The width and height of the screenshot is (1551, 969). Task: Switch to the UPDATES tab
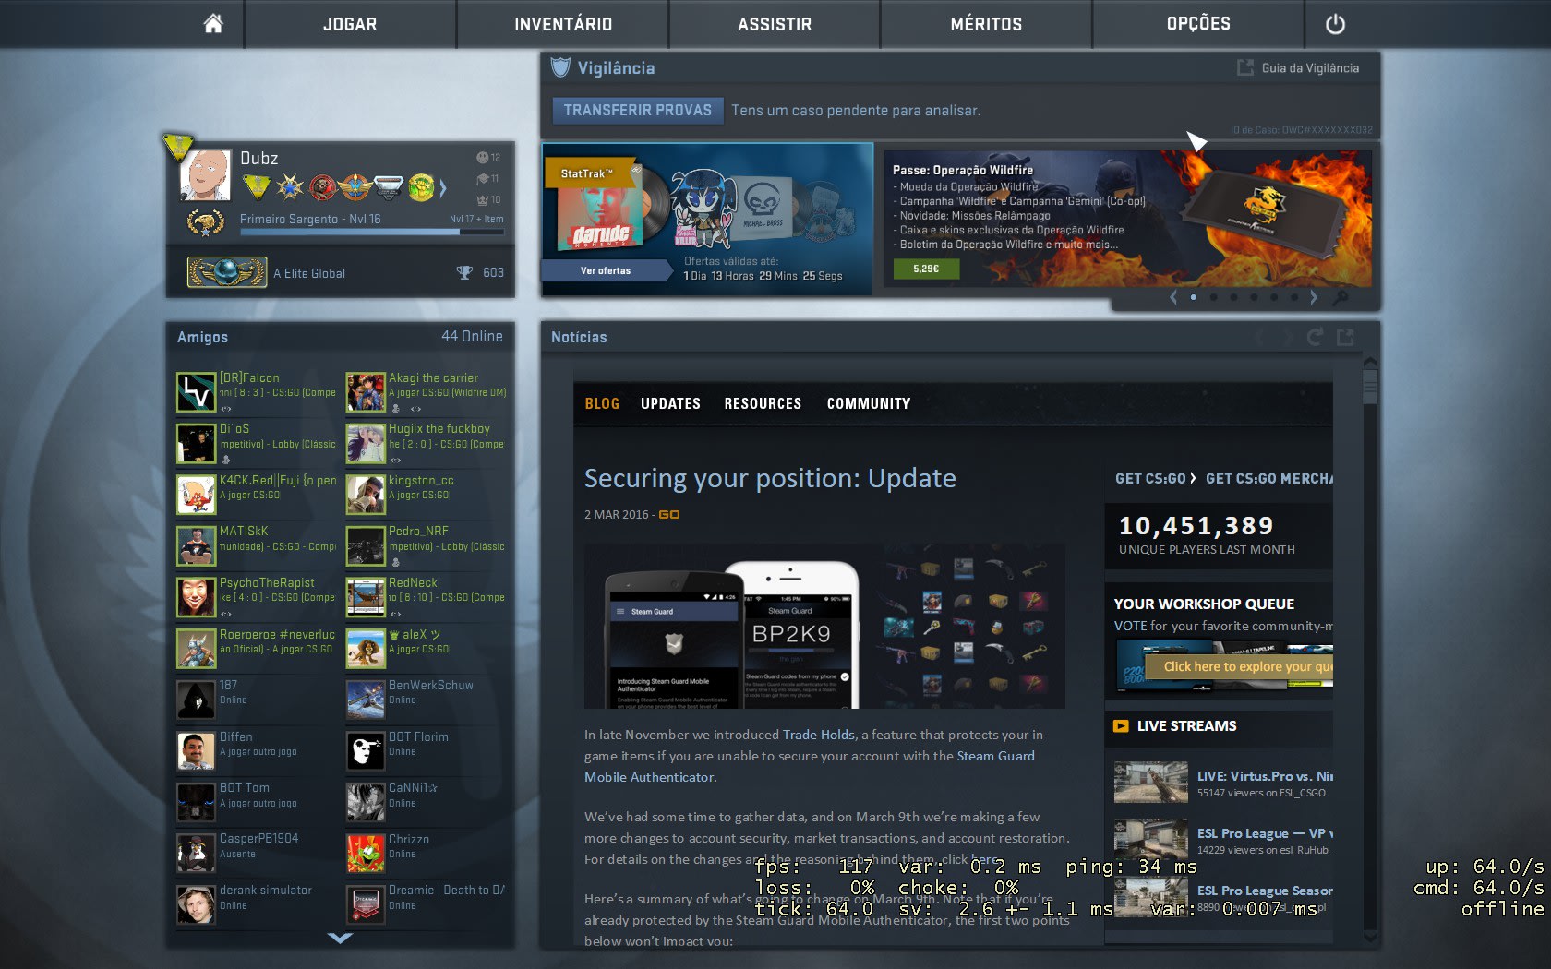669,403
